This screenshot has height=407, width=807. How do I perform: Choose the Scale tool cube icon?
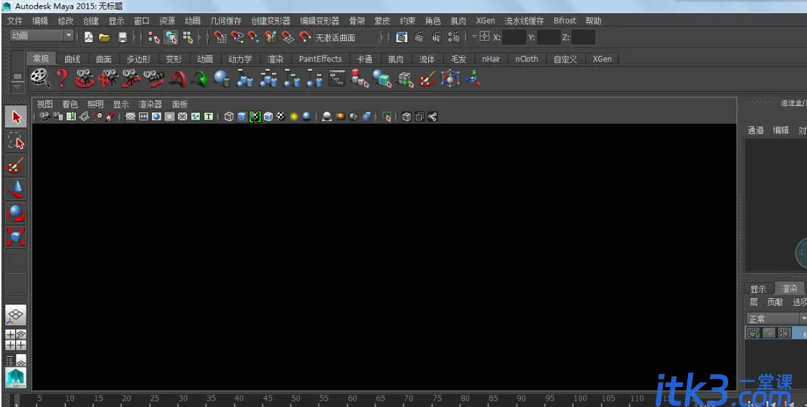click(16, 236)
